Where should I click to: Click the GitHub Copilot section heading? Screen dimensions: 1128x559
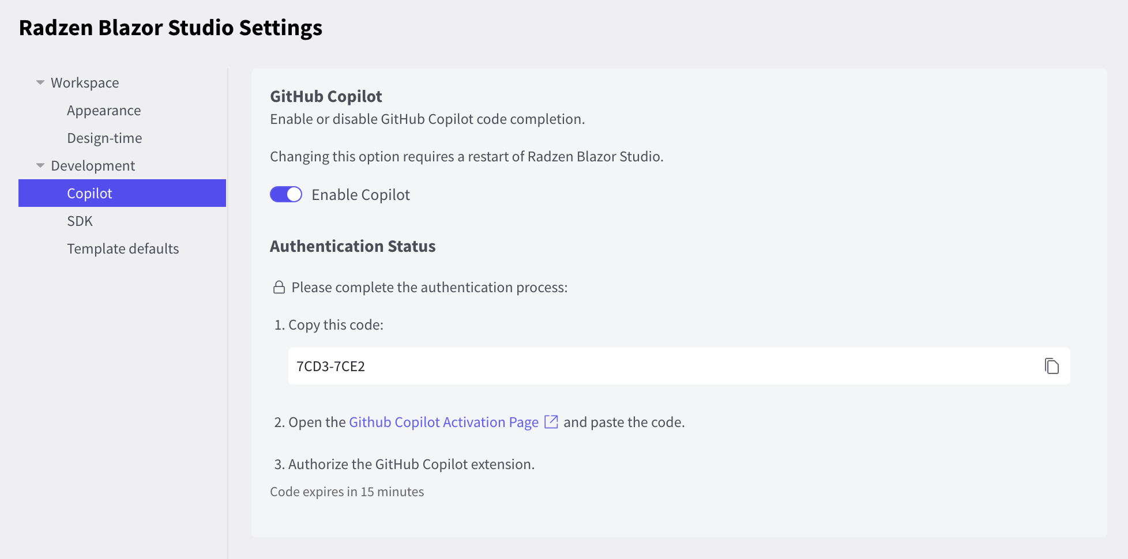(x=326, y=96)
